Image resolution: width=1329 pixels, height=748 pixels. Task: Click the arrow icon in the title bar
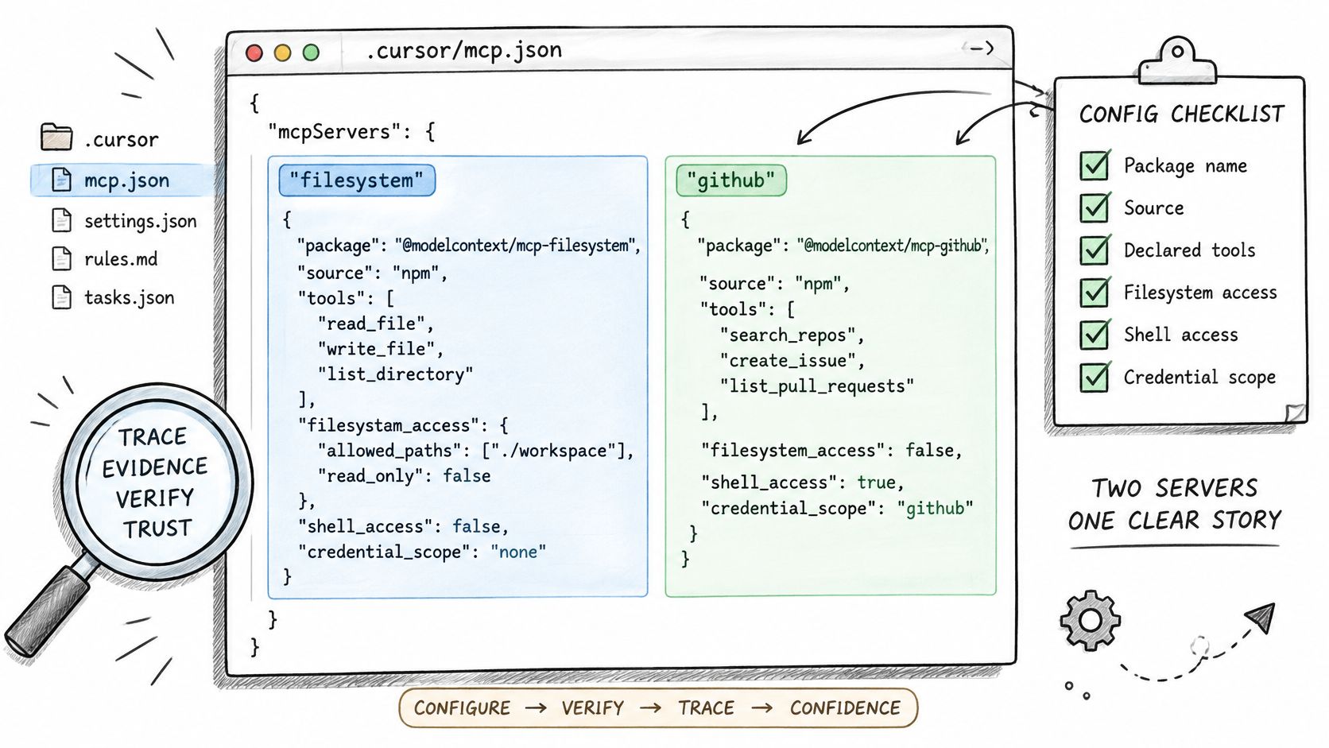coord(978,48)
